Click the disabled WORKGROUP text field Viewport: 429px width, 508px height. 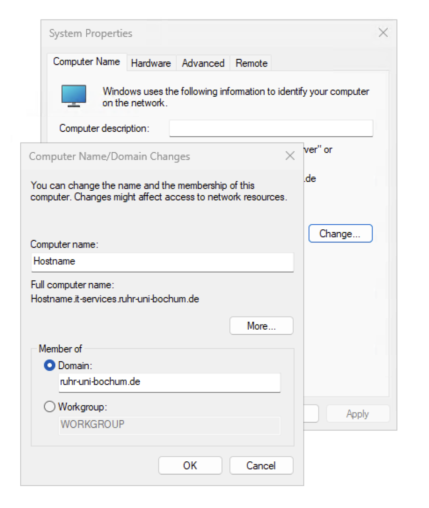[170, 425]
